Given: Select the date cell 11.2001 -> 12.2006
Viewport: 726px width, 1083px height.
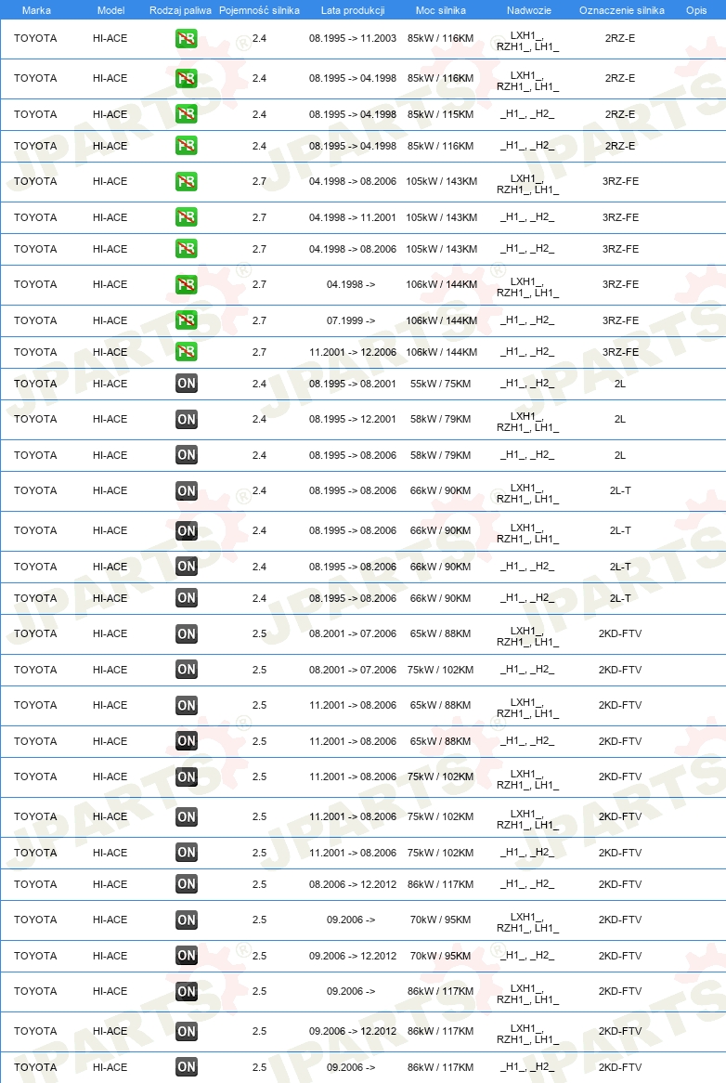Looking at the screenshot, I should pos(353,352).
